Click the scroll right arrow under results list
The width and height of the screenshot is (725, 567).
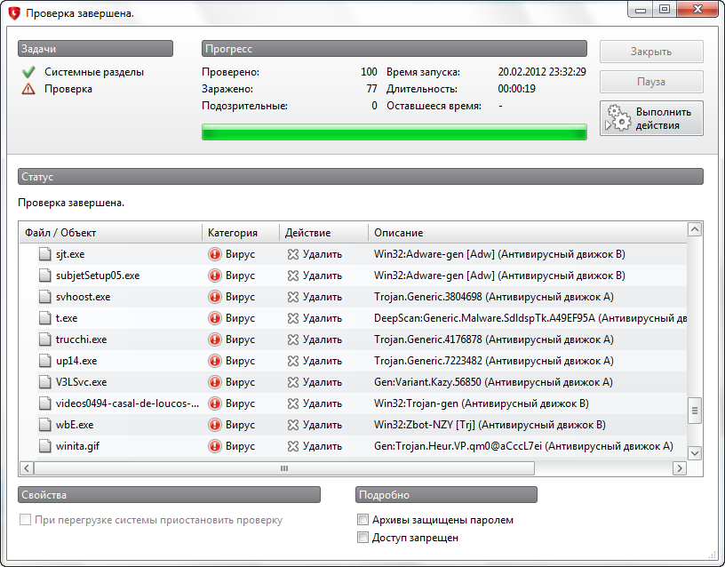point(679,468)
